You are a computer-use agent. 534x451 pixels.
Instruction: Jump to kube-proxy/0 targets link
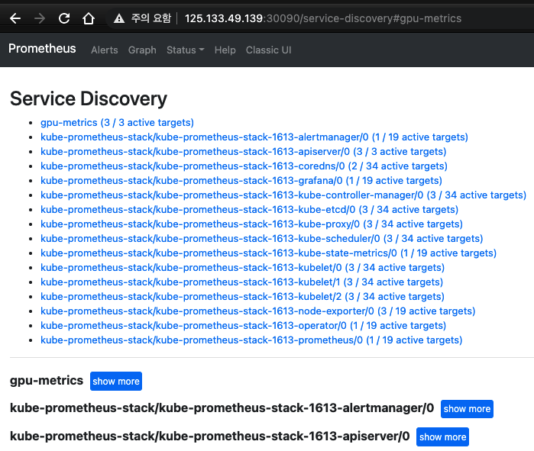pyautogui.click(x=251, y=224)
